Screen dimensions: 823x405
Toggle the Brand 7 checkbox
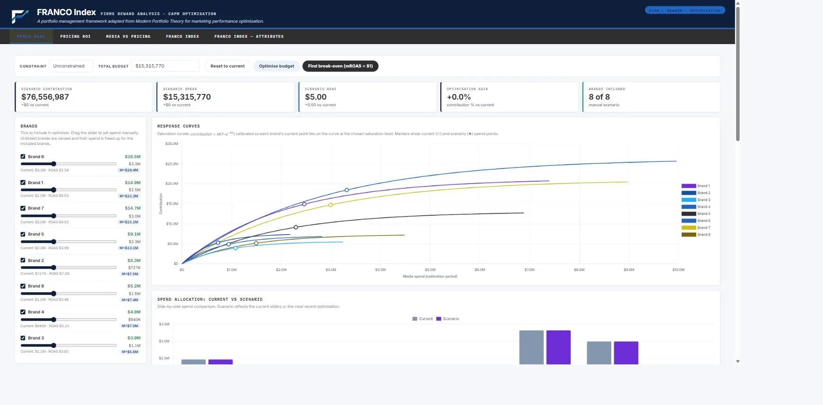pyautogui.click(x=23, y=208)
